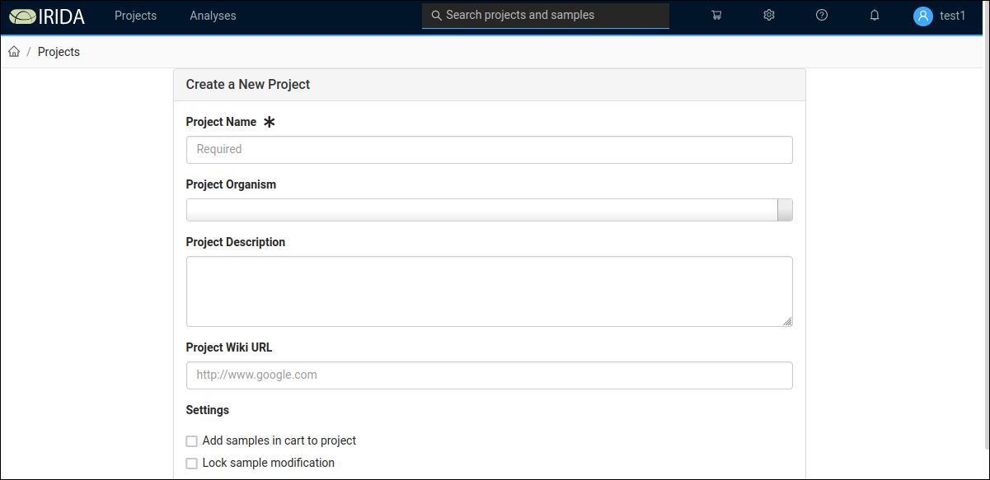Open the Projects menu in navbar
990x480 pixels.
coord(135,16)
